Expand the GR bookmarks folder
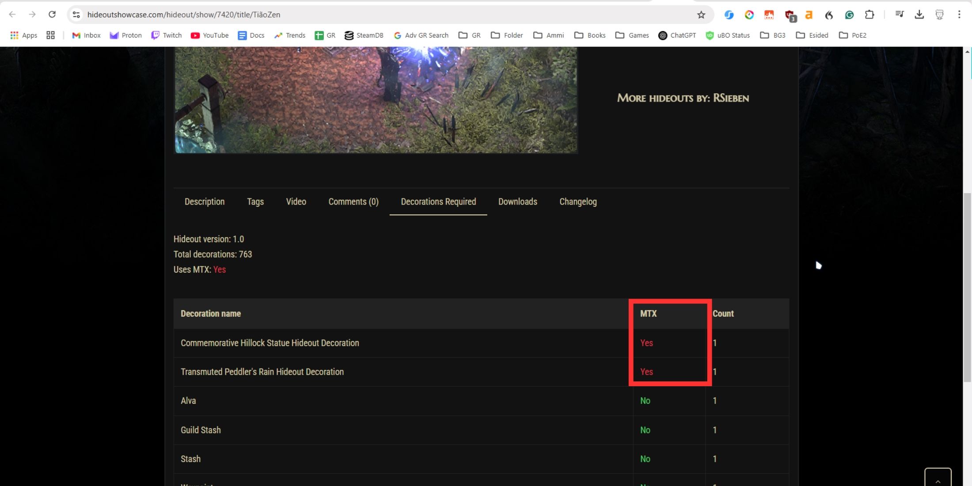This screenshot has width=972, height=486. tap(470, 35)
